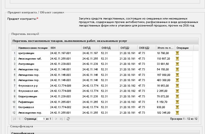Click total amount 167 880,00

163,75
